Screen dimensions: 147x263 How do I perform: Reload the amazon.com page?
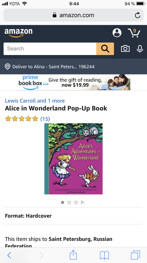point(137,15)
